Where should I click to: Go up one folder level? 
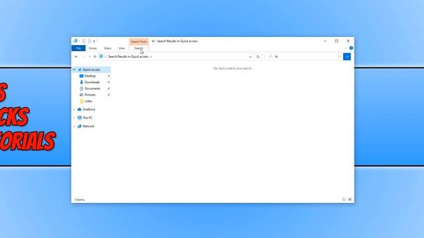click(x=95, y=57)
